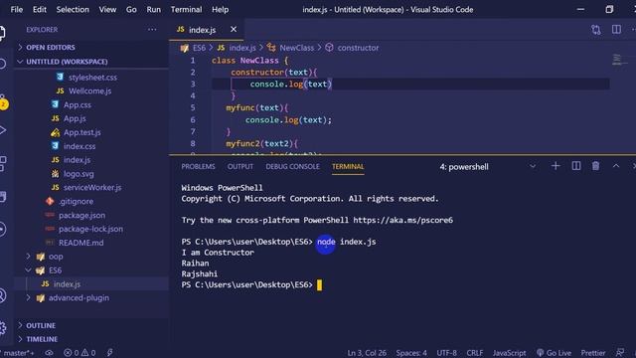Open App.js file

(75, 118)
